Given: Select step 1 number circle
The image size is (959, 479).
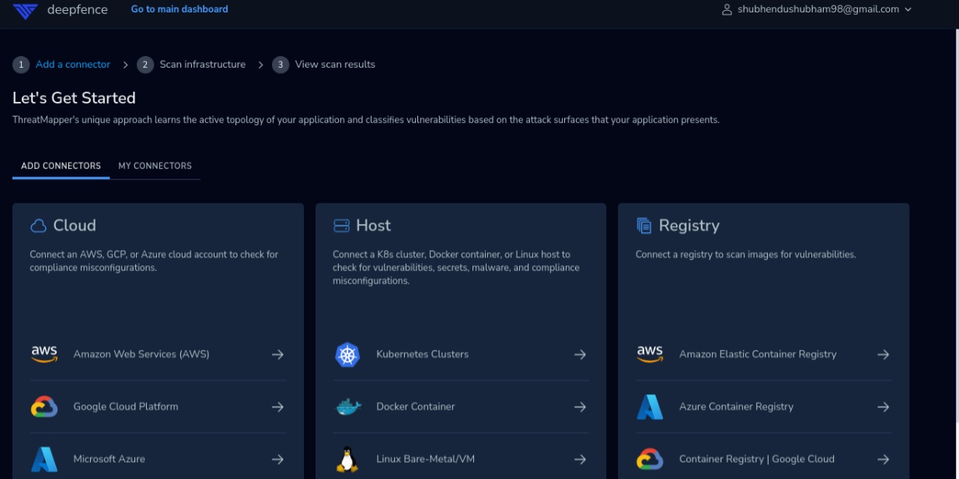Looking at the screenshot, I should [x=21, y=65].
